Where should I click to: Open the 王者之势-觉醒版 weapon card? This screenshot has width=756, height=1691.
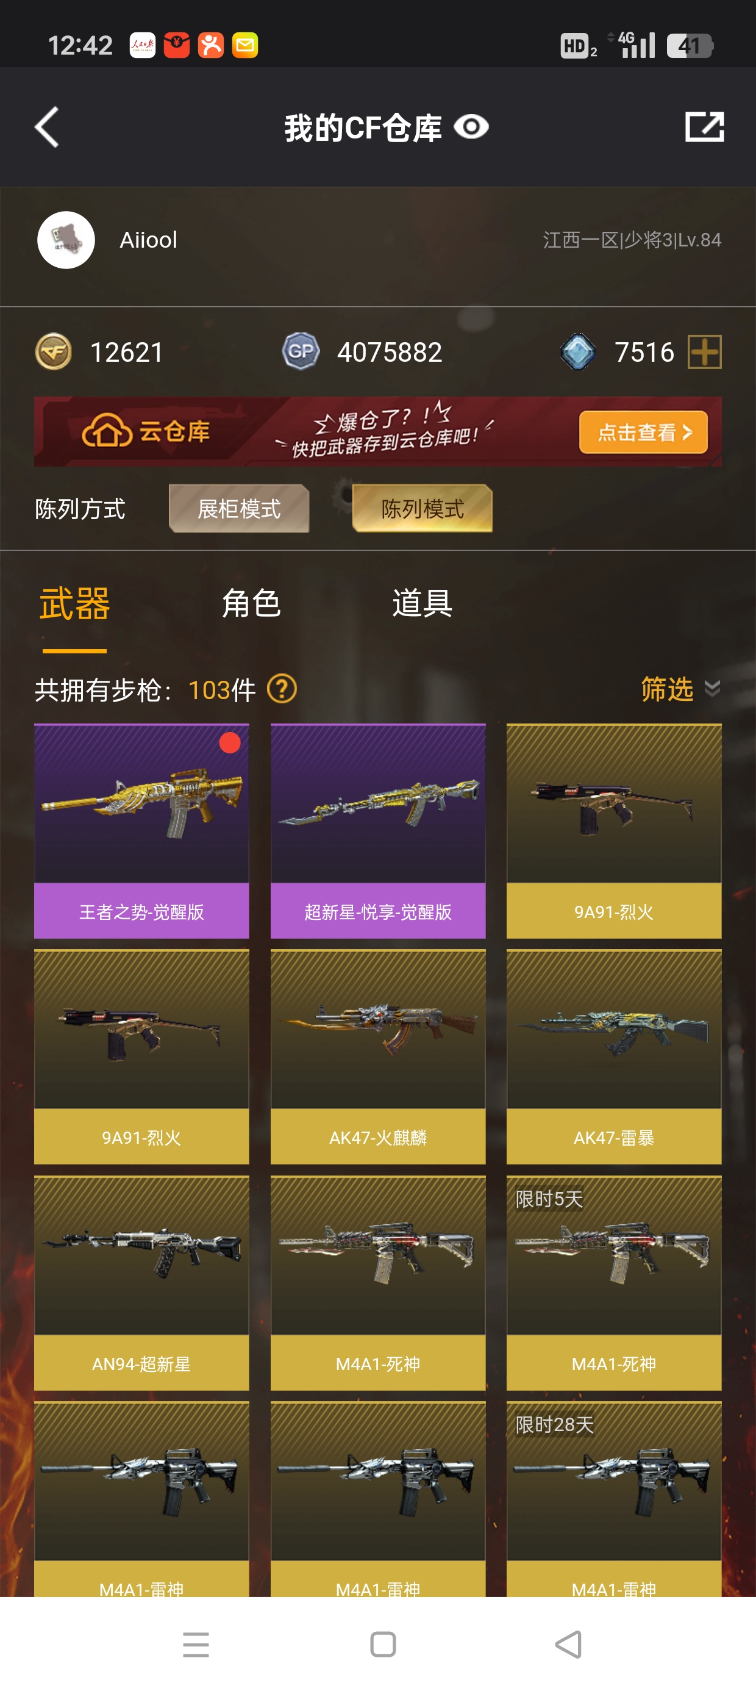click(x=141, y=831)
